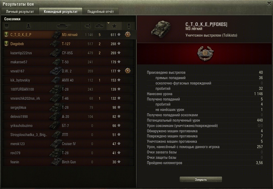Switch to the Подробный отчёт tab
This screenshot has height=189, width=273.
pos(101,11)
